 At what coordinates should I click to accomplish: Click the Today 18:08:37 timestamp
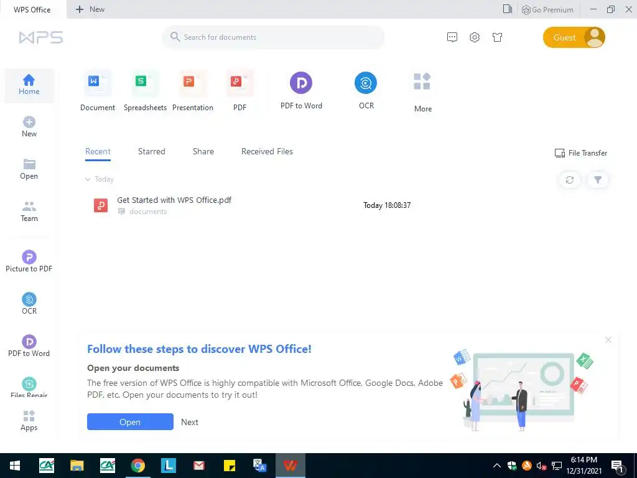387,205
